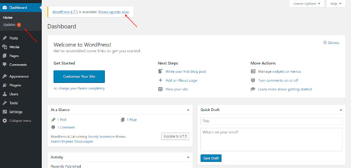Click the Customize Your Site button
Viewport: 351px width, 168px height.
79,76
